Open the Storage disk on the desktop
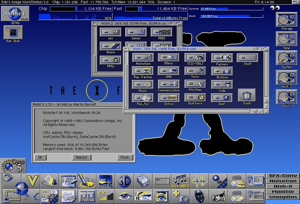The height and width of the screenshot is (204, 300). [287, 20]
